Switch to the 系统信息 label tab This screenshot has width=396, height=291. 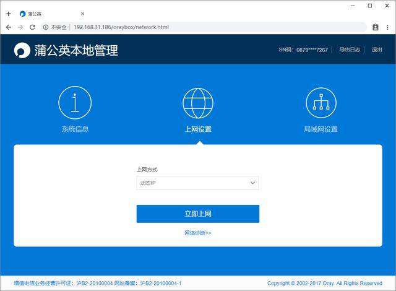coord(75,129)
